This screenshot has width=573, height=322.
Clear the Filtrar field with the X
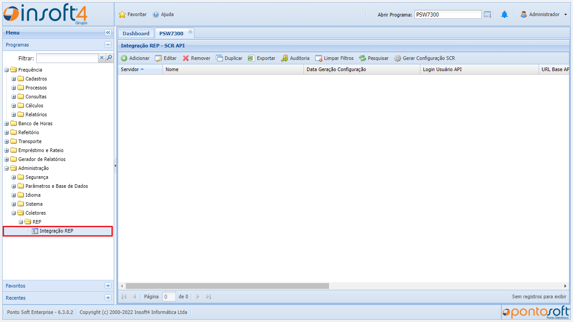102,58
